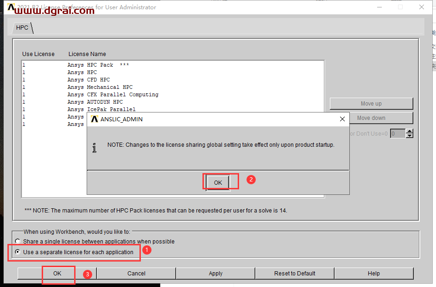Select 'Share a single license between applications' option
The image size is (436, 287).
tap(18, 241)
